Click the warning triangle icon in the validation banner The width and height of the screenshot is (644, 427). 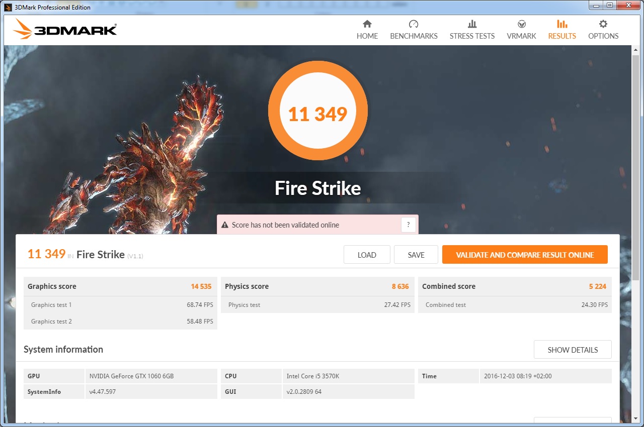(225, 225)
